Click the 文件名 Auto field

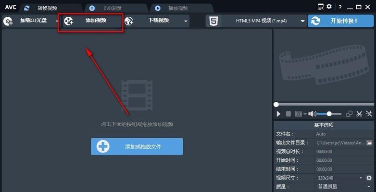(344, 134)
